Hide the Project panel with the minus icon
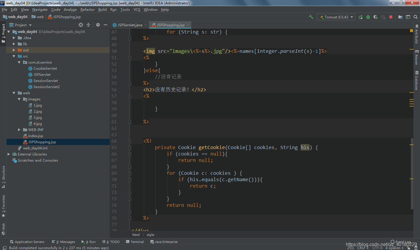 (106, 25)
